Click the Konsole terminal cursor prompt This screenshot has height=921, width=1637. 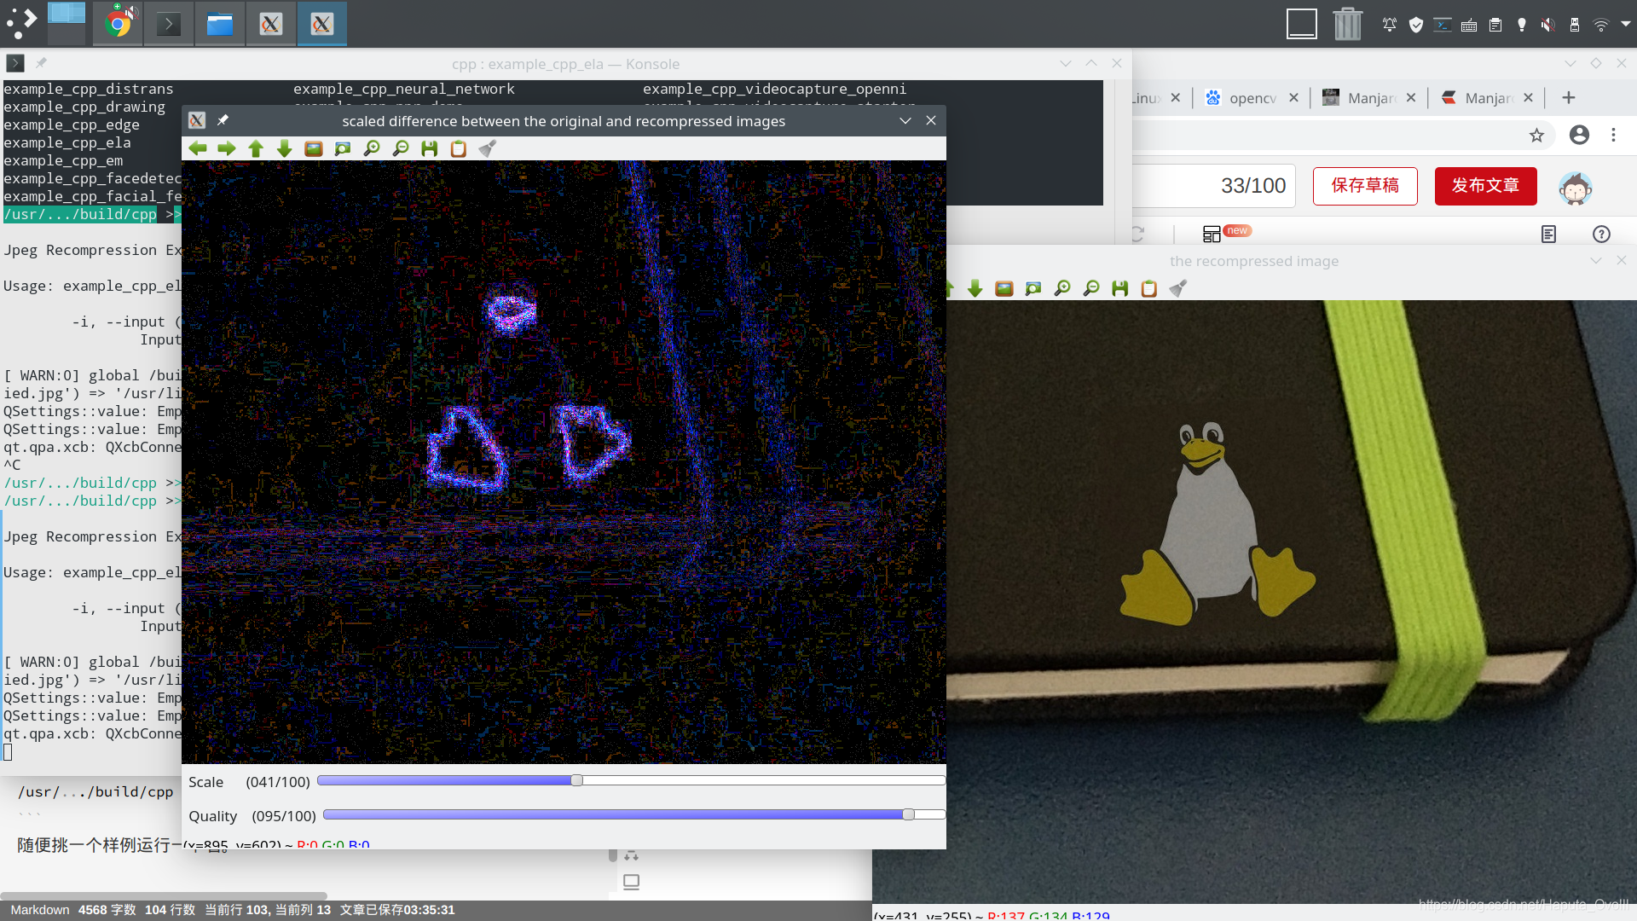8,752
